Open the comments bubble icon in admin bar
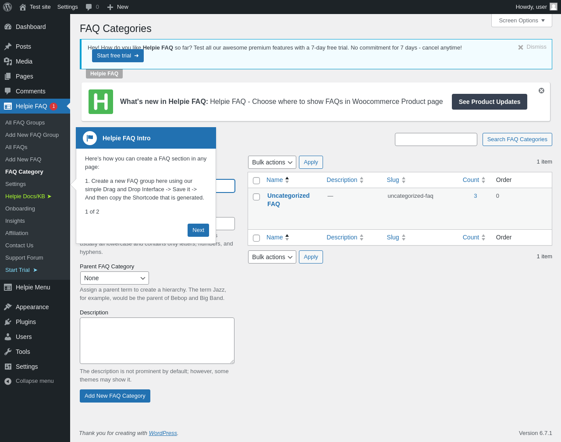 (x=89, y=7)
